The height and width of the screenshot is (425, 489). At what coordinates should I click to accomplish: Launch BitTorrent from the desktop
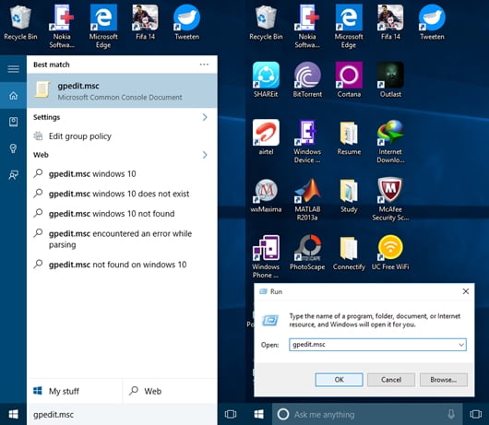click(307, 80)
